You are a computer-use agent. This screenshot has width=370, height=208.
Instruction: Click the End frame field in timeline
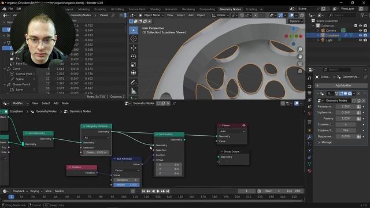[x=293, y=191]
